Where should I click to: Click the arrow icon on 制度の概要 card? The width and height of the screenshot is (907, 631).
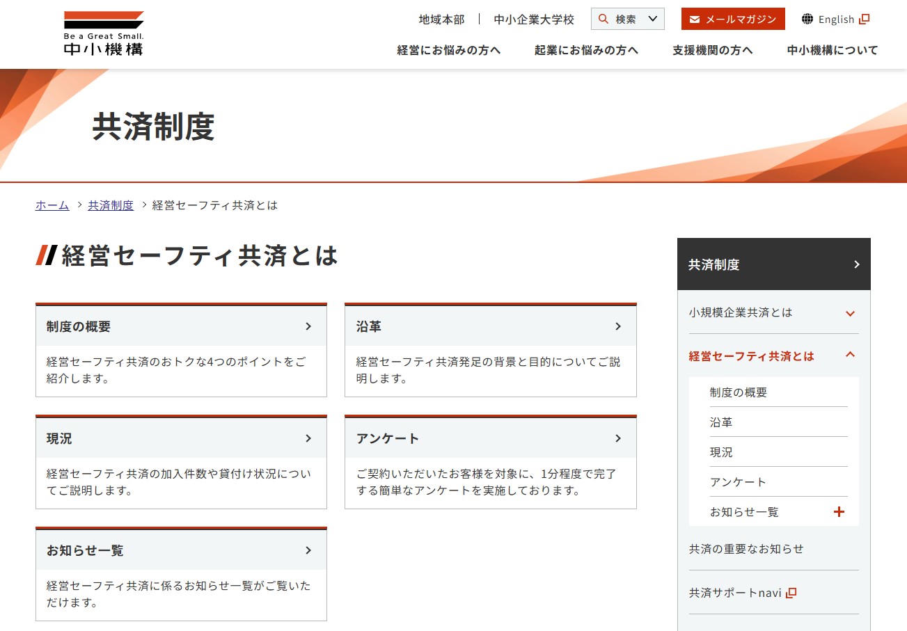[308, 326]
